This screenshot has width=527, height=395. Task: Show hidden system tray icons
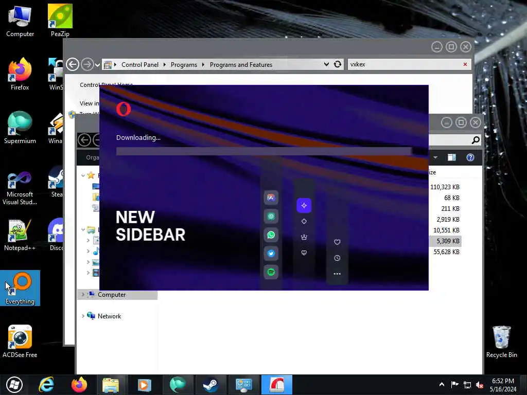tap(442, 385)
